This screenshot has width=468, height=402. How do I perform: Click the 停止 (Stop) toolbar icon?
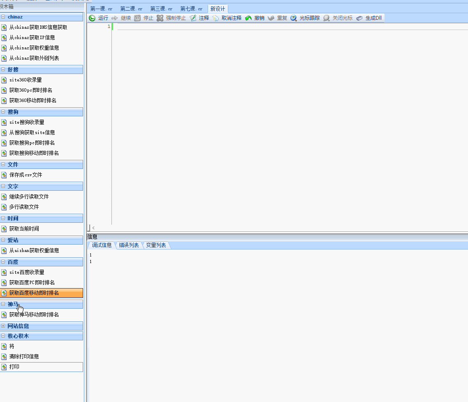pos(137,18)
